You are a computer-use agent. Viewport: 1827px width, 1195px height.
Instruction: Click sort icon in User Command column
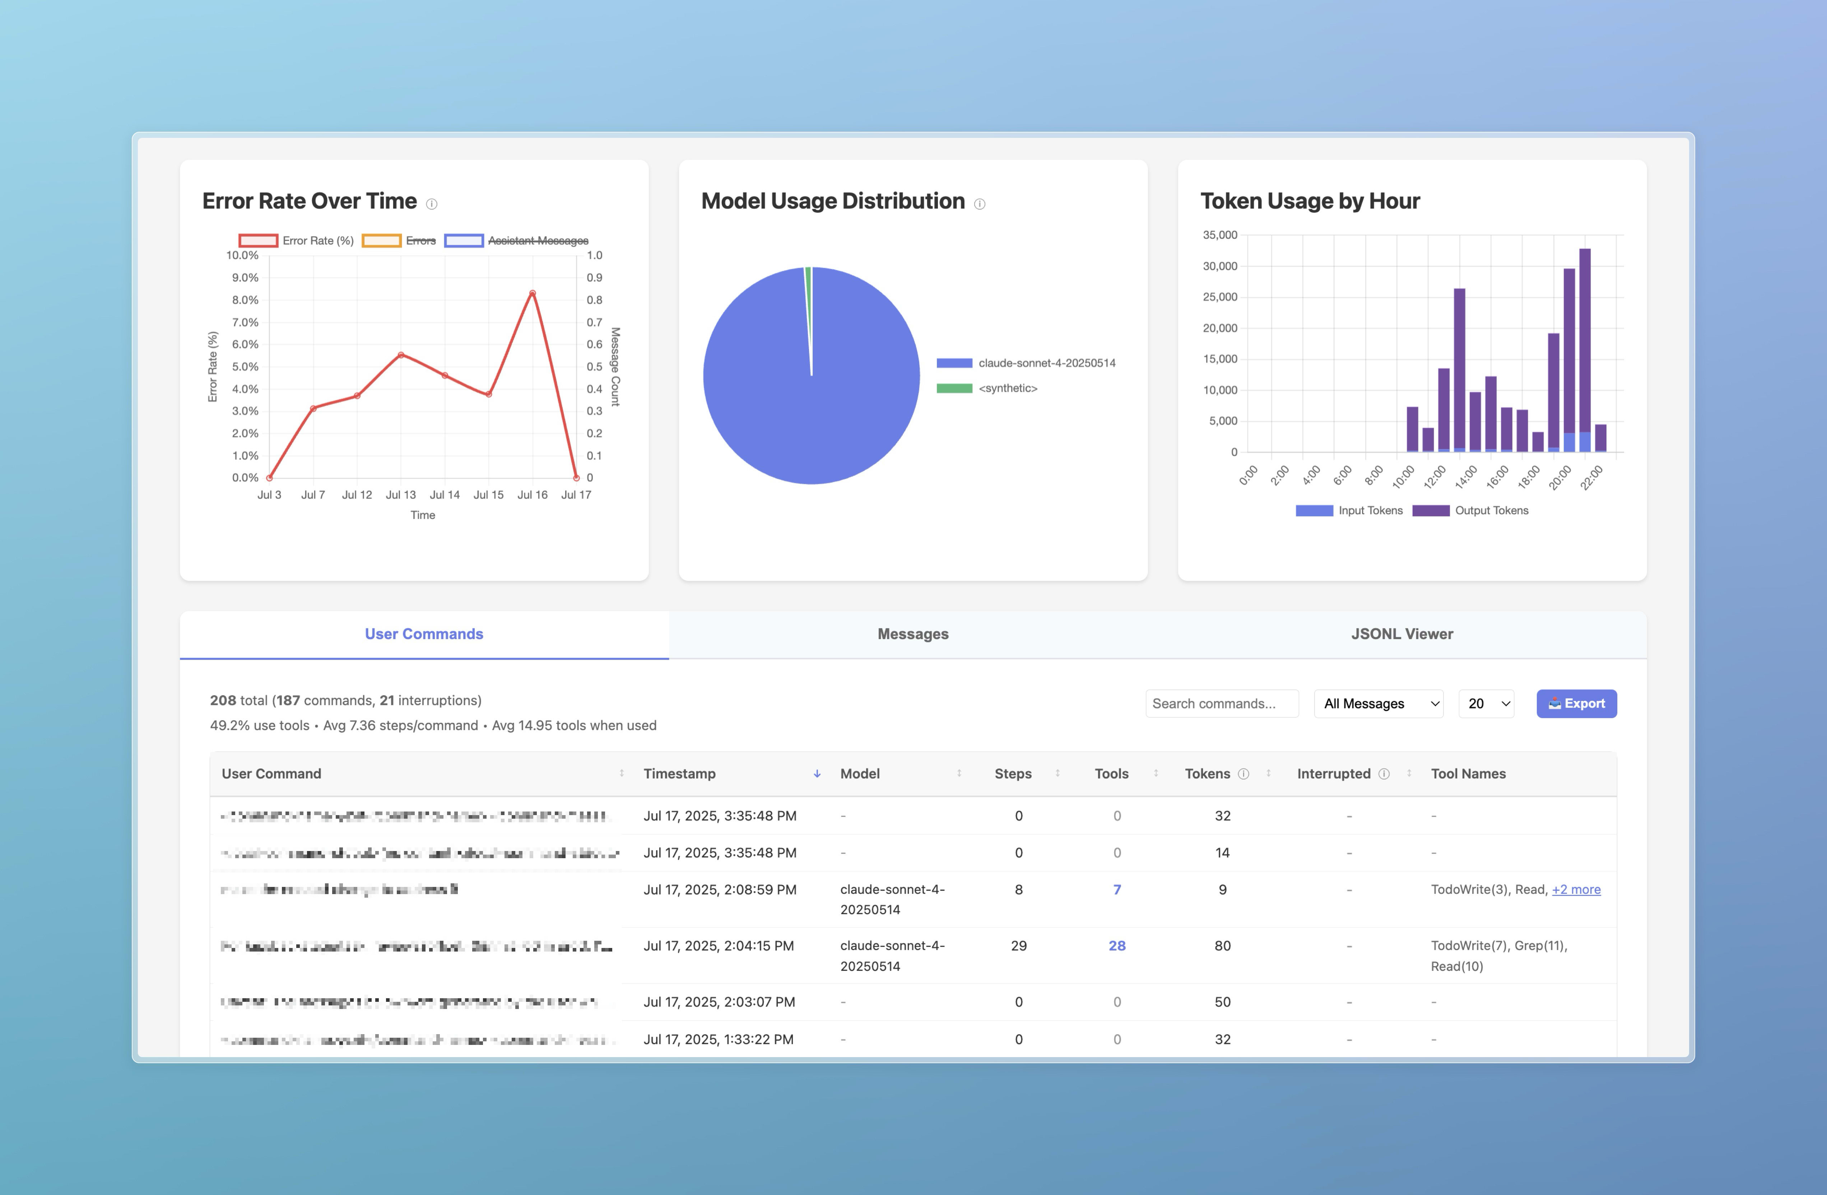tap(622, 774)
